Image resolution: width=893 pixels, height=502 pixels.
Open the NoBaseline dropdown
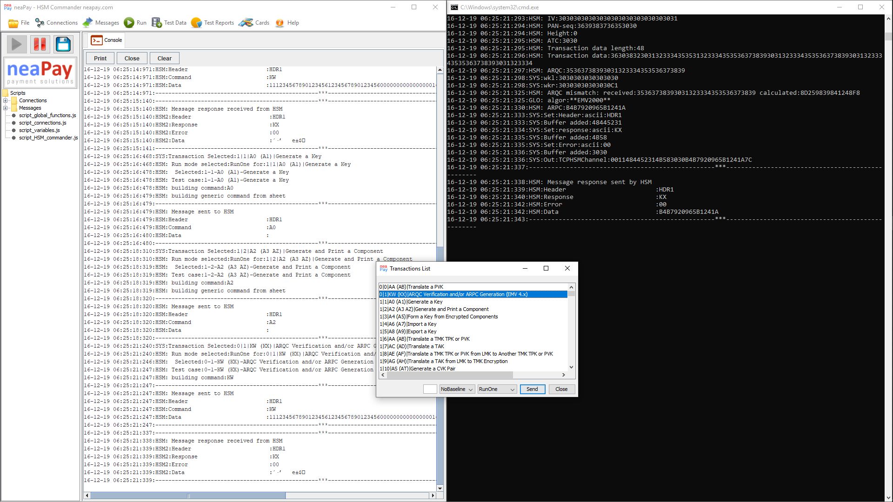457,389
